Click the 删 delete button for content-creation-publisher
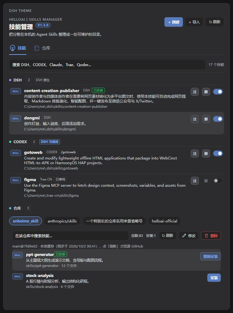Image resolution: width=233 pixels, height=313 pixels. click(206, 92)
